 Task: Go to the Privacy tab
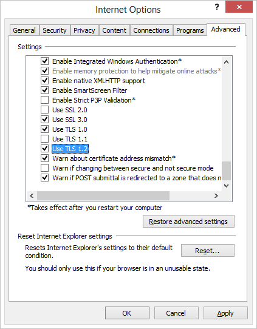coord(84,30)
